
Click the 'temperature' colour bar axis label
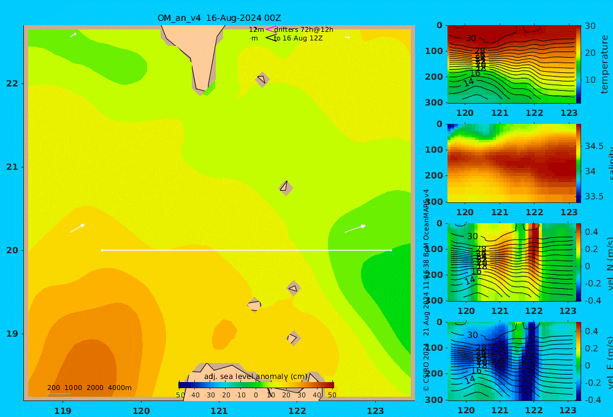point(604,64)
